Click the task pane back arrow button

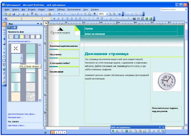9,28
